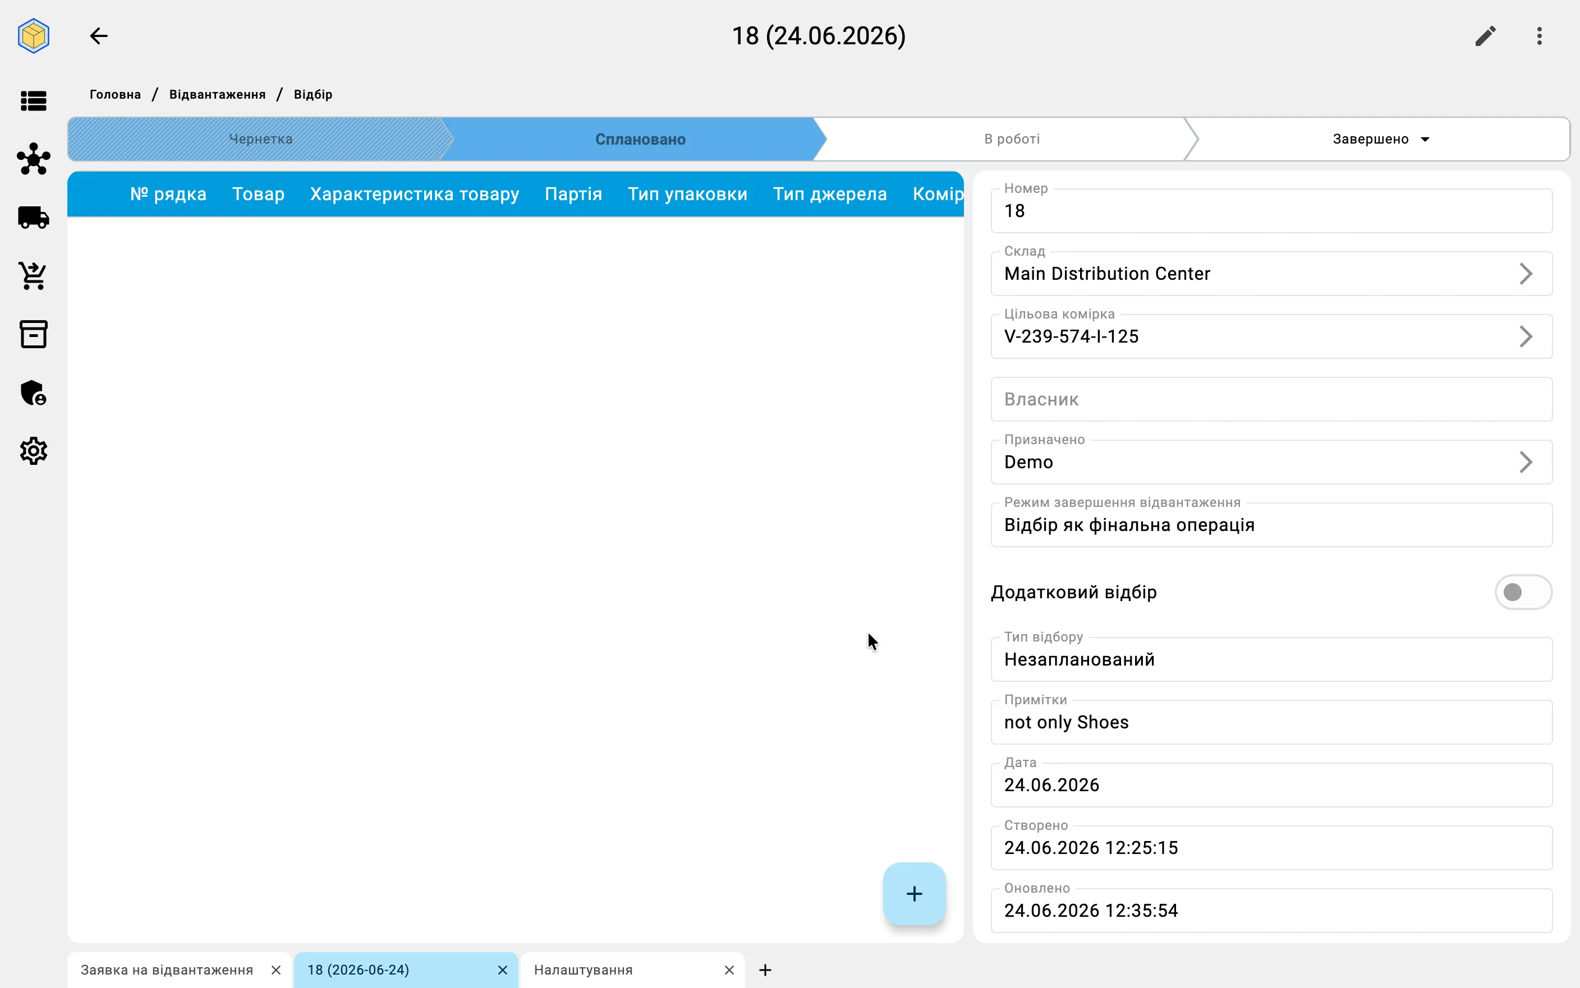The height and width of the screenshot is (988, 1580).
Task: Open the three-dot more options menu
Action: point(1540,36)
